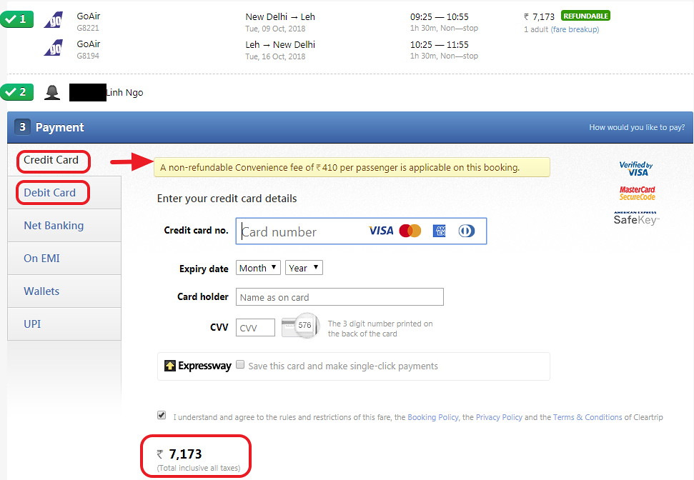The width and height of the screenshot is (694, 480).
Task: Open the Privacy Policy link
Action: coord(499,417)
